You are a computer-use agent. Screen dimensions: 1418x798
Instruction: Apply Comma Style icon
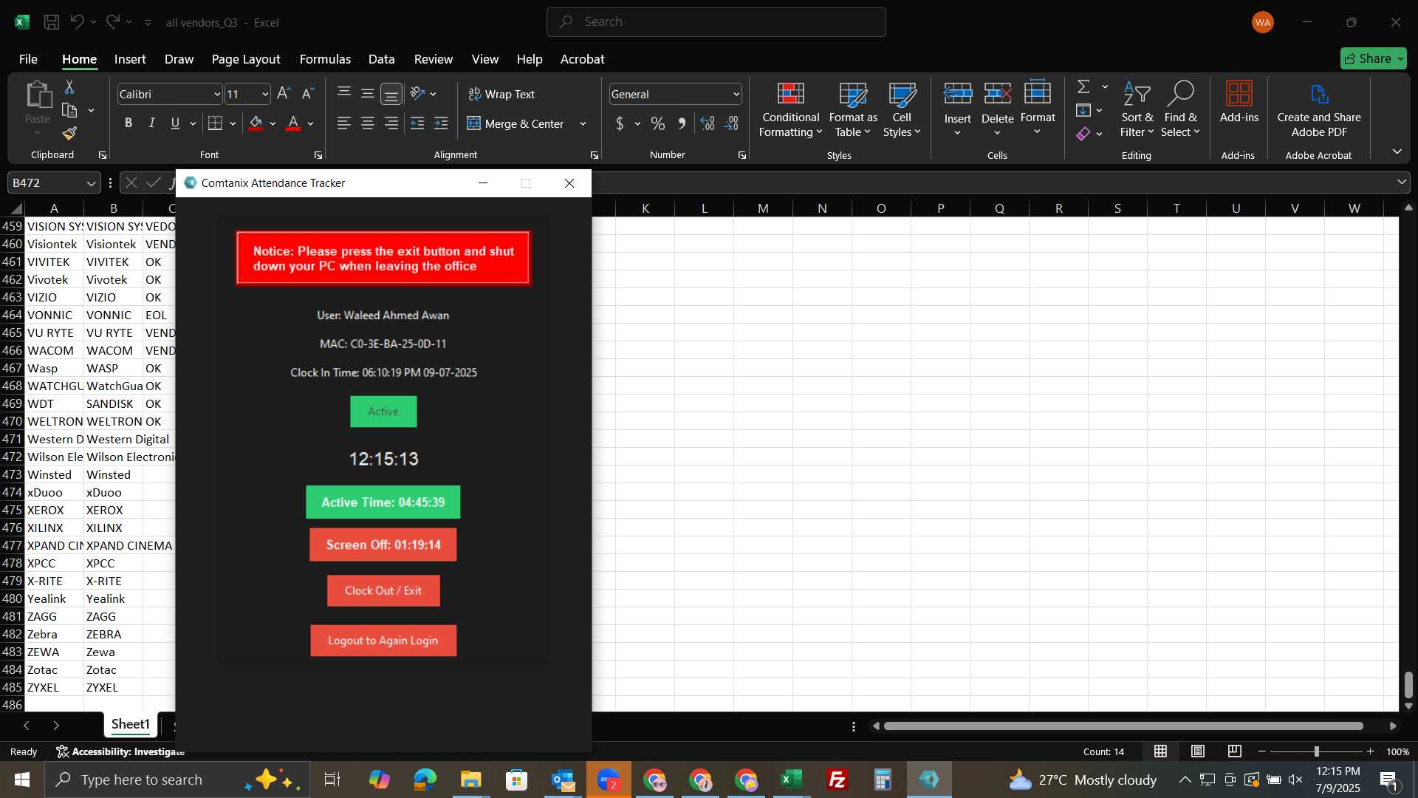(x=682, y=123)
